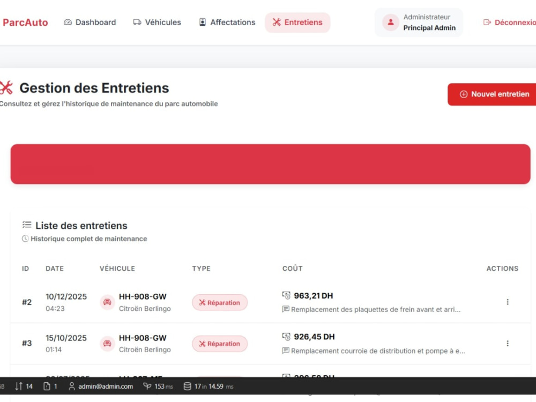Click the 963,21 DH cost value
Image resolution: width=536 pixels, height=402 pixels.
tap(314, 296)
